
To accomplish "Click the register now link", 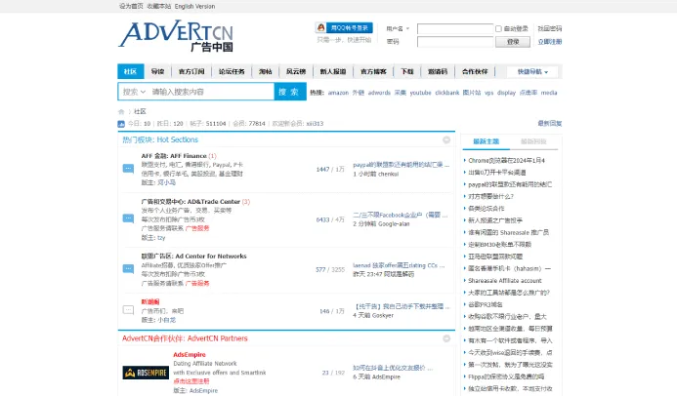I will click(x=550, y=42).
